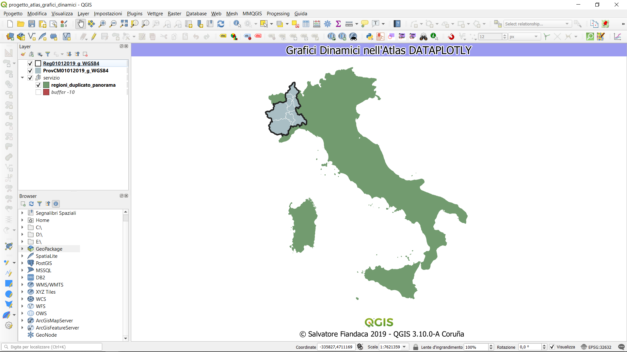Expand the GeoPackage browser node
This screenshot has width=627, height=352.
click(x=22, y=249)
